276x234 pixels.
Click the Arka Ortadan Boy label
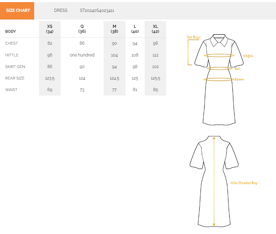coord(244,183)
